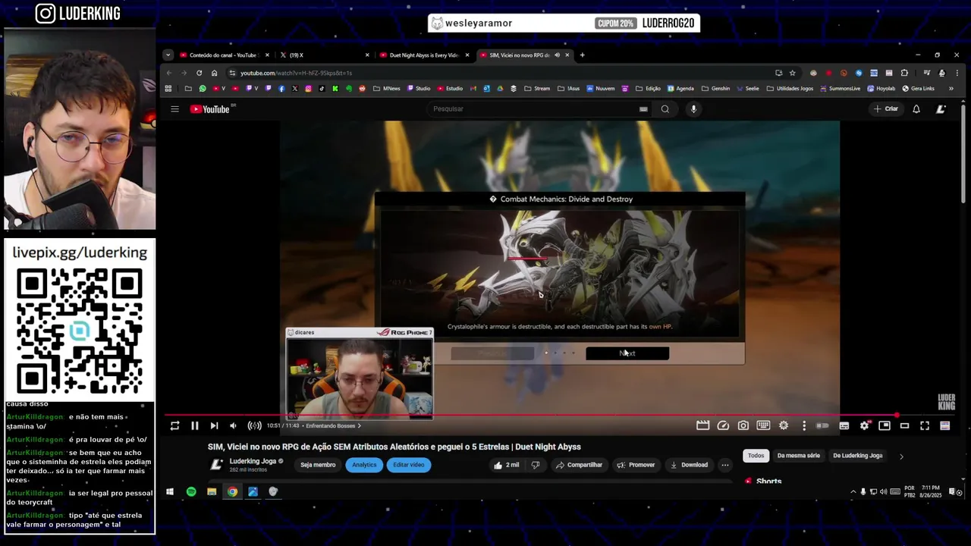The height and width of the screenshot is (546, 971).
Task: Switch to the Conteúdo do canal tab
Action: [x=223, y=55]
